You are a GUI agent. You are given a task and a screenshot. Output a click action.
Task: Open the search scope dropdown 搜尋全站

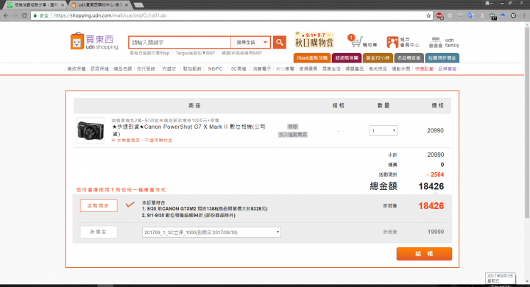(x=250, y=42)
